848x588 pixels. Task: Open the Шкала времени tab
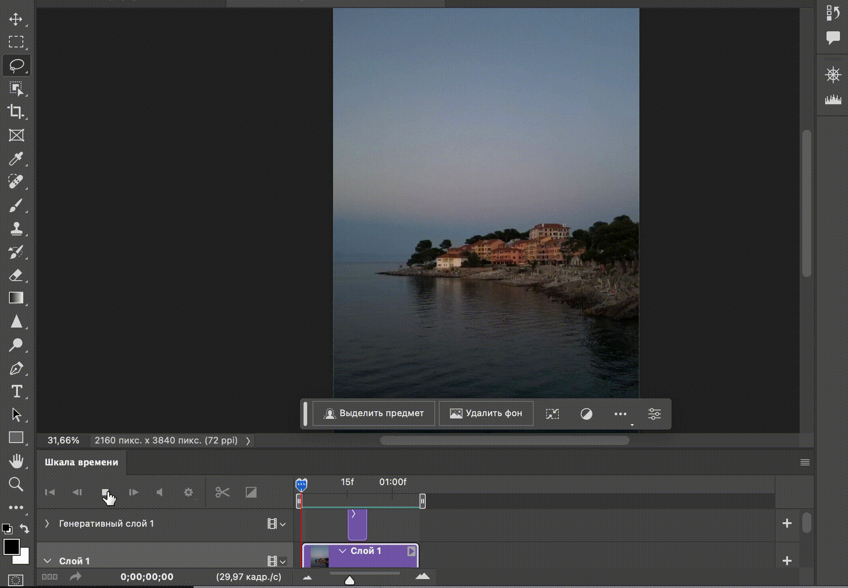click(81, 462)
